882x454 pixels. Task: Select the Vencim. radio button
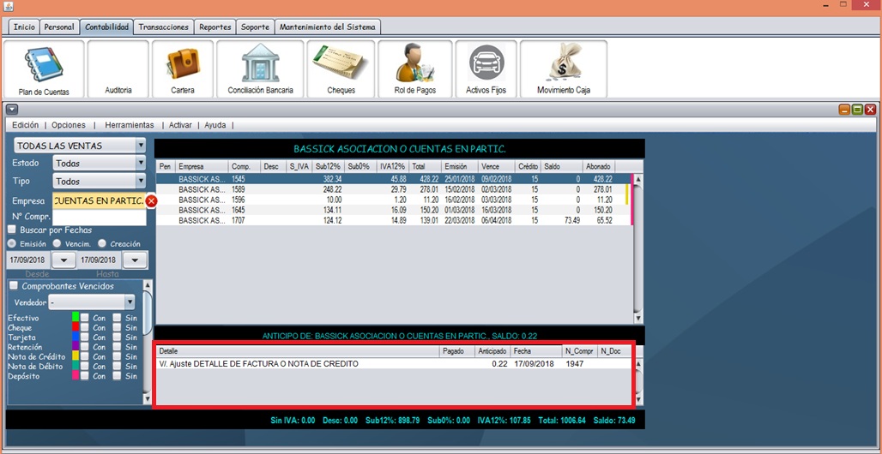point(57,244)
